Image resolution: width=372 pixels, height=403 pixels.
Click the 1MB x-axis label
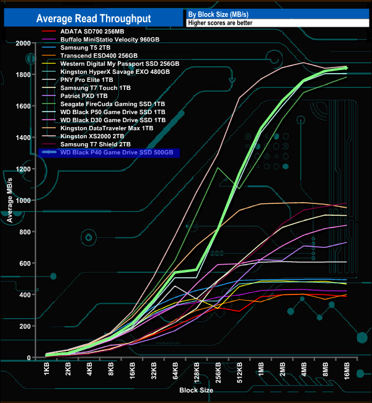(x=261, y=369)
